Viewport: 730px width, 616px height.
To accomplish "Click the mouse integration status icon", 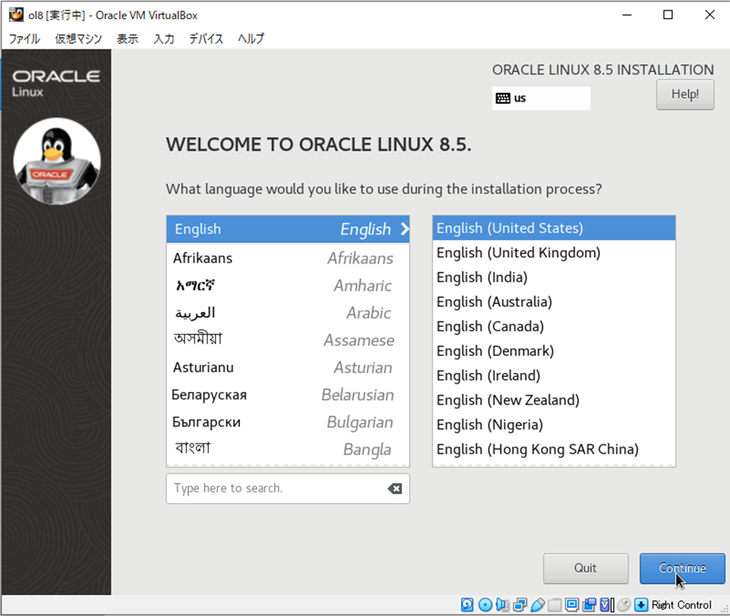I will 624,604.
